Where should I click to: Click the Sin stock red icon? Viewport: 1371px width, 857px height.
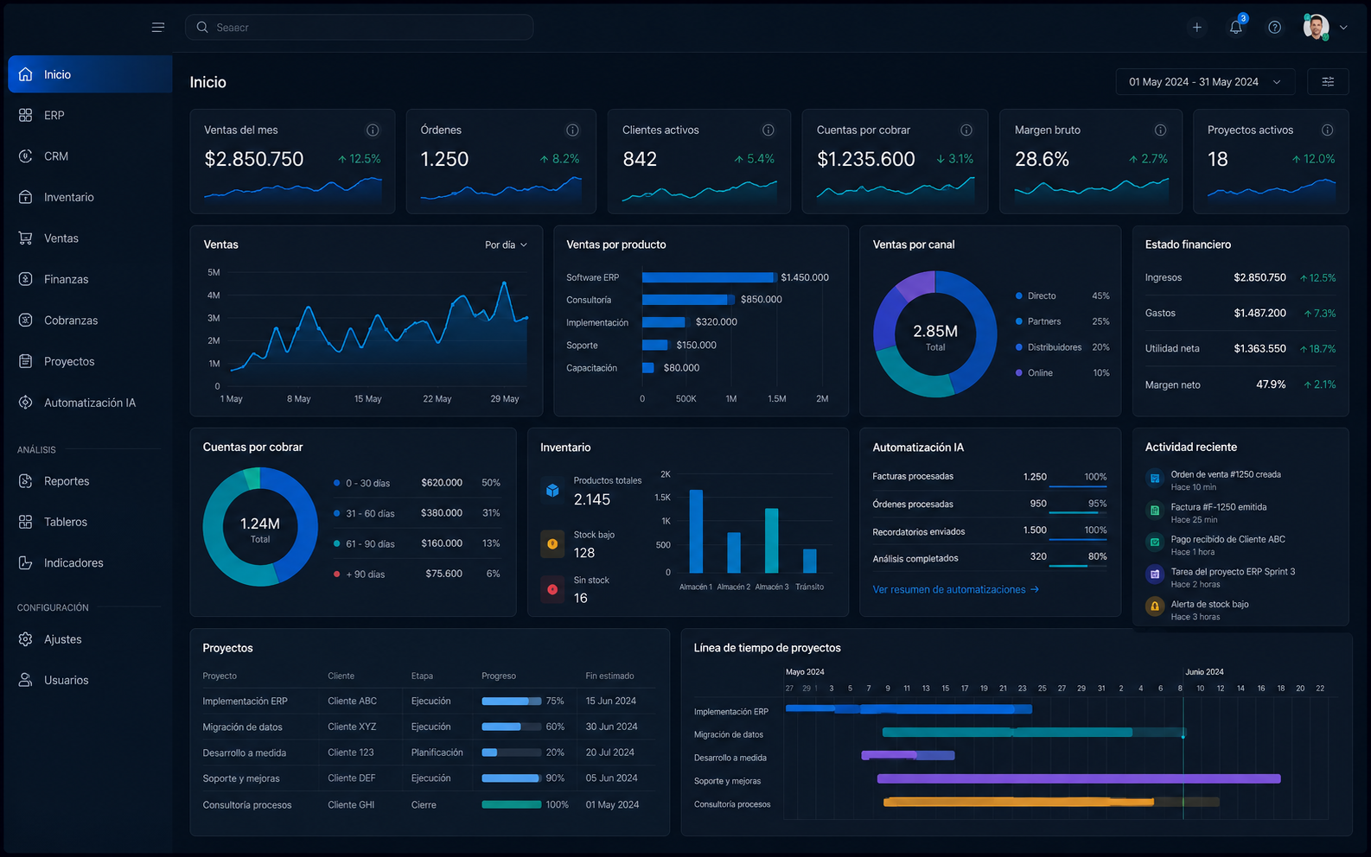point(552,589)
